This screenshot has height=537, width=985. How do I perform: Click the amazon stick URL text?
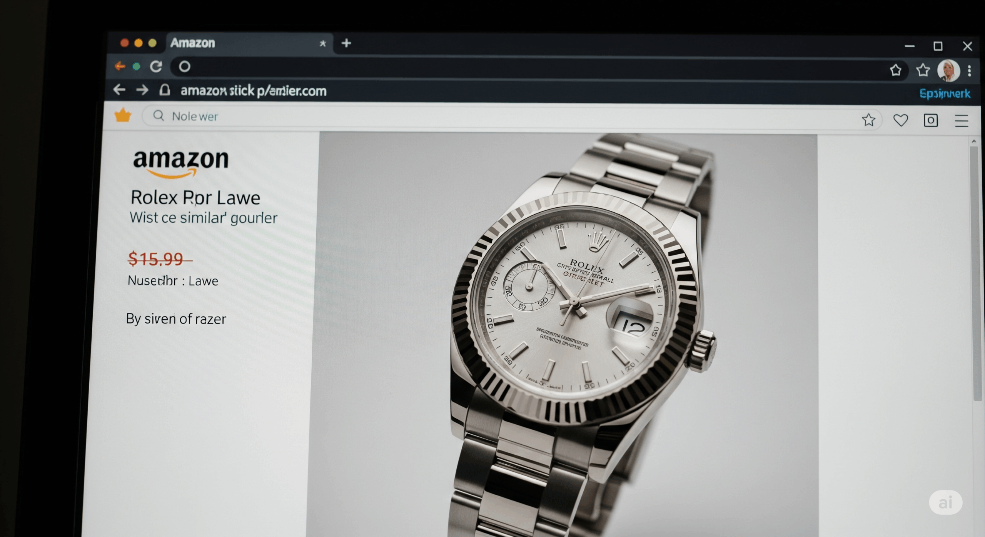[254, 91]
